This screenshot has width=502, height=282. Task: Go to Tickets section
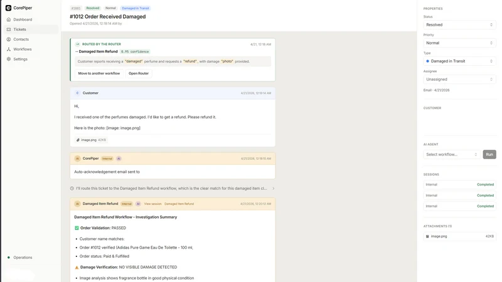coord(19,29)
